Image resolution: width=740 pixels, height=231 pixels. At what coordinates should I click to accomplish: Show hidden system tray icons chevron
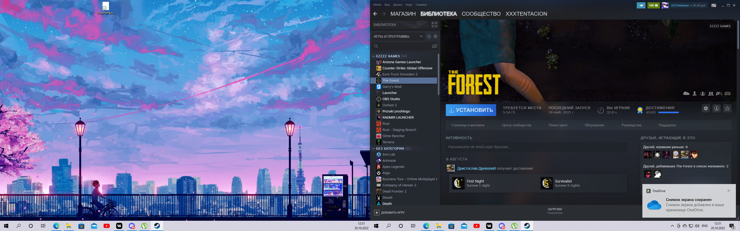pos(672,226)
